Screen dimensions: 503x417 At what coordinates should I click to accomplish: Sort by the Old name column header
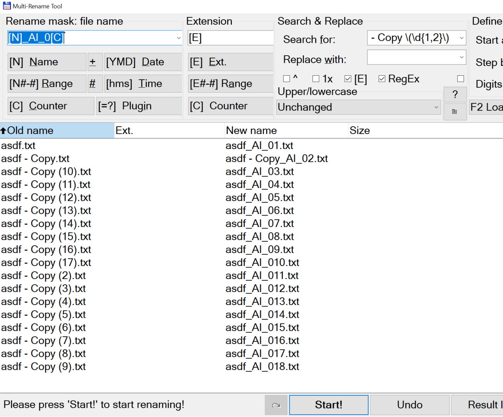57,131
